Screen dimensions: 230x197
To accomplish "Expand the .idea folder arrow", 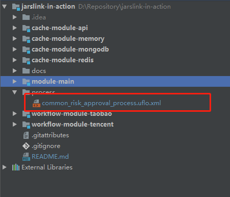I will click(x=15, y=17).
